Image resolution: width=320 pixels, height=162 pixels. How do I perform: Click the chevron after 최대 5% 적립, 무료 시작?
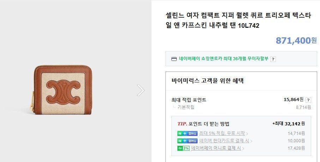[247, 134]
